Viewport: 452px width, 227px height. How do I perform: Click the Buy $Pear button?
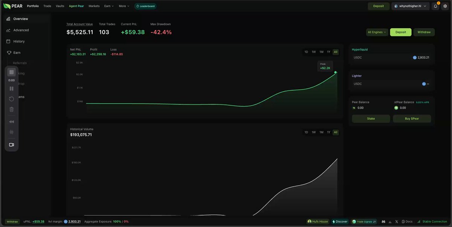[412, 119]
